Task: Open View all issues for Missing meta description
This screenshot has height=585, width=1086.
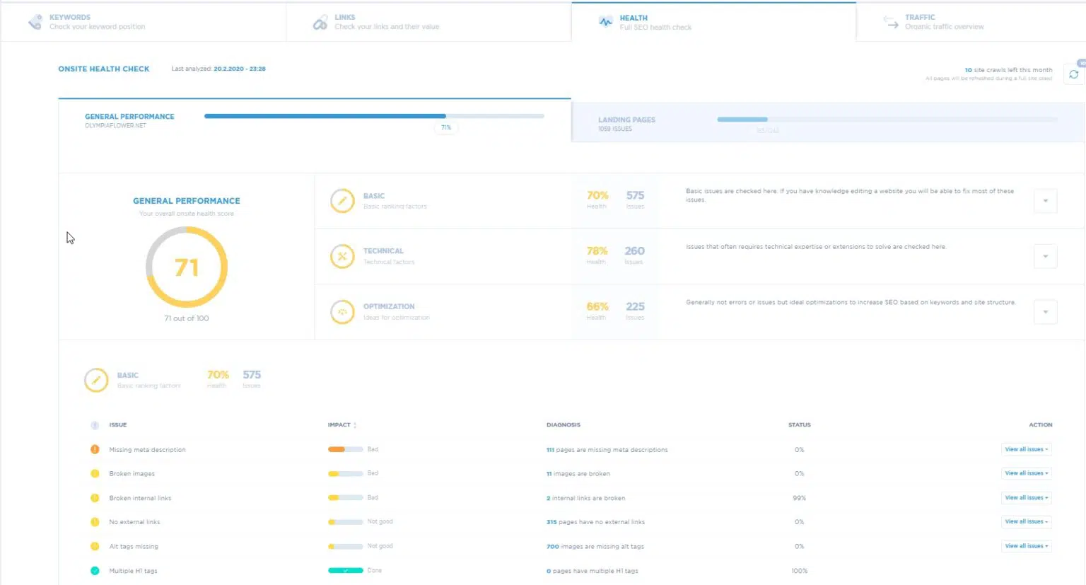Action: tap(1027, 449)
